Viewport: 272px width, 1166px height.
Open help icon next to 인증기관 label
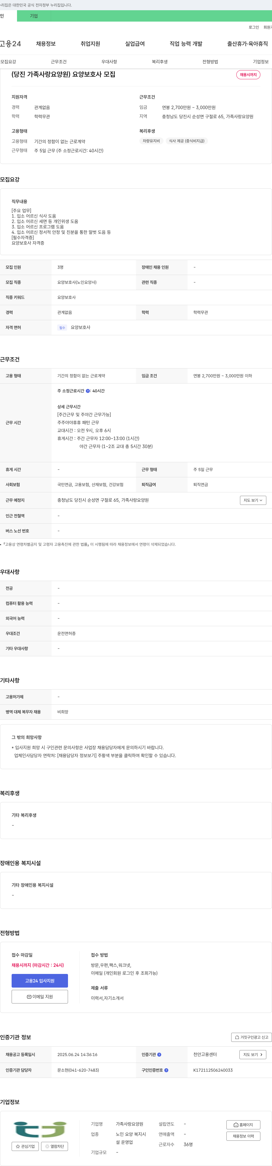point(159,1055)
